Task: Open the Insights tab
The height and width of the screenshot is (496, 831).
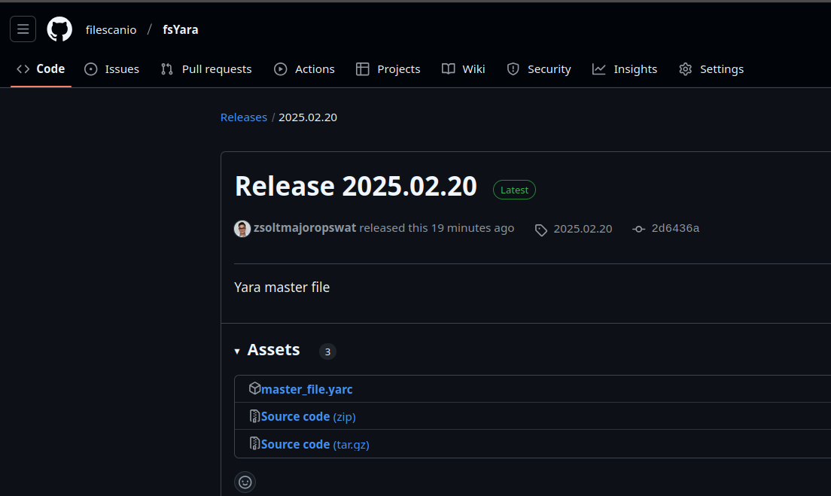Action: click(x=624, y=69)
